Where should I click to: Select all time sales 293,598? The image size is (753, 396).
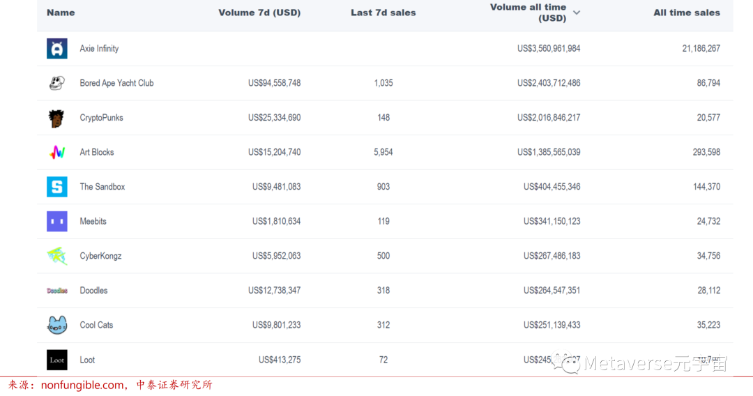(706, 152)
